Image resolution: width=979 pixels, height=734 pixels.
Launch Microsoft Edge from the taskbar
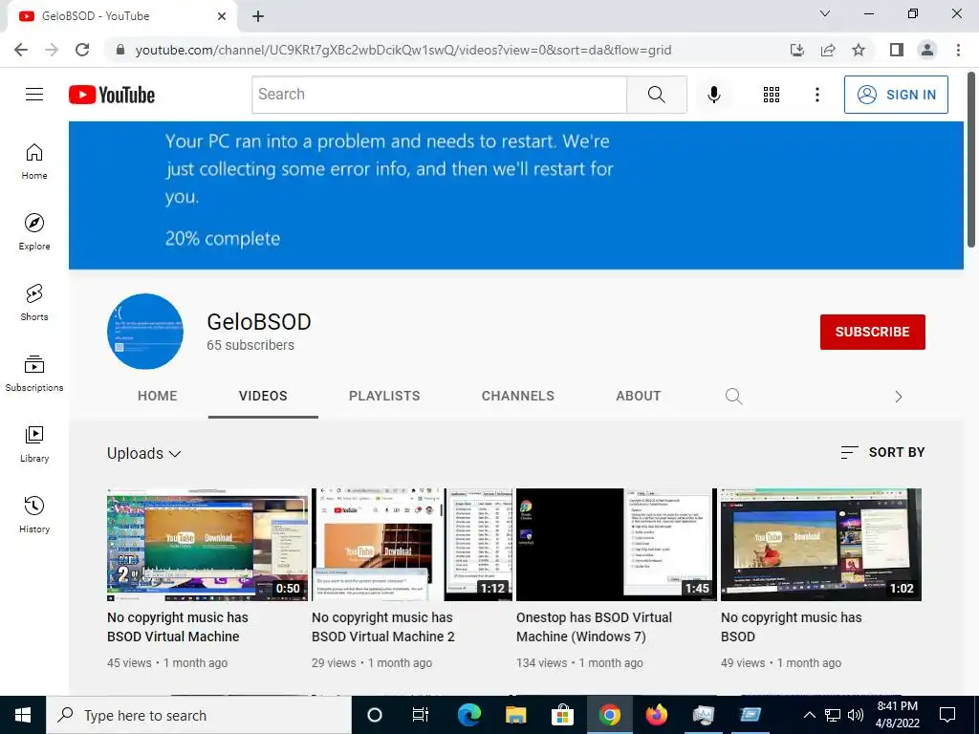(x=468, y=715)
